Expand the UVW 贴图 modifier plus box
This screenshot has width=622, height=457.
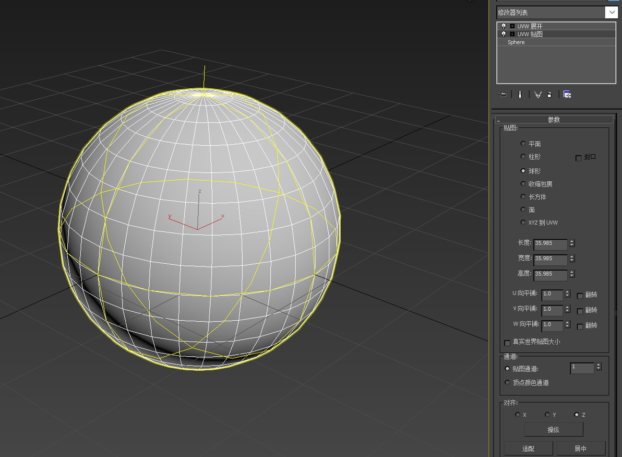pyautogui.click(x=512, y=34)
